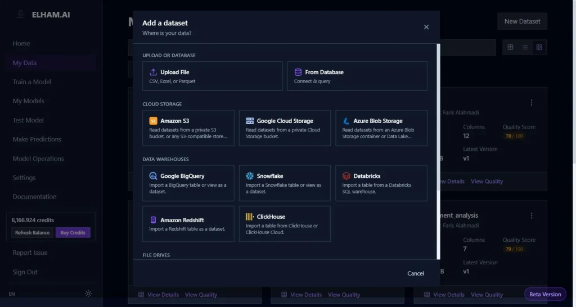Screen dimensions: 576x307
Task: Select the Upload File option card
Action: (x=212, y=76)
